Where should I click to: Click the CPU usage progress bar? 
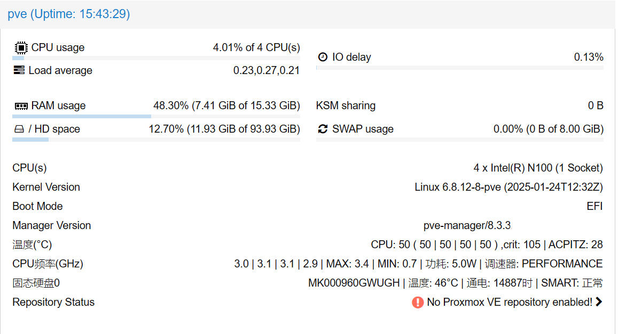tap(156, 58)
